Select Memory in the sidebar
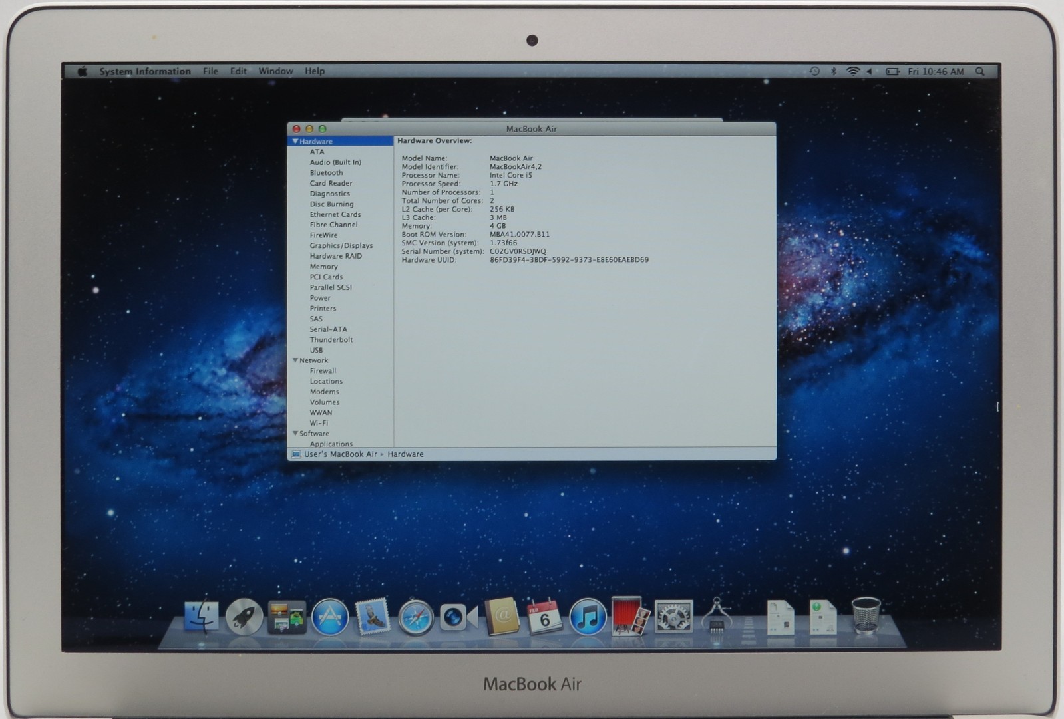 (x=323, y=267)
